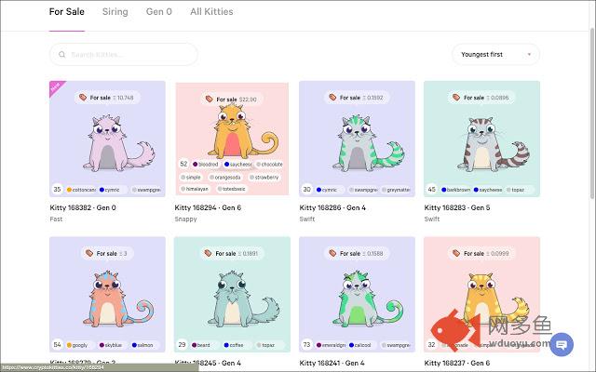Switch to the For Sale tab
The height and width of the screenshot is (372, 596).
[x=66, y=12]
